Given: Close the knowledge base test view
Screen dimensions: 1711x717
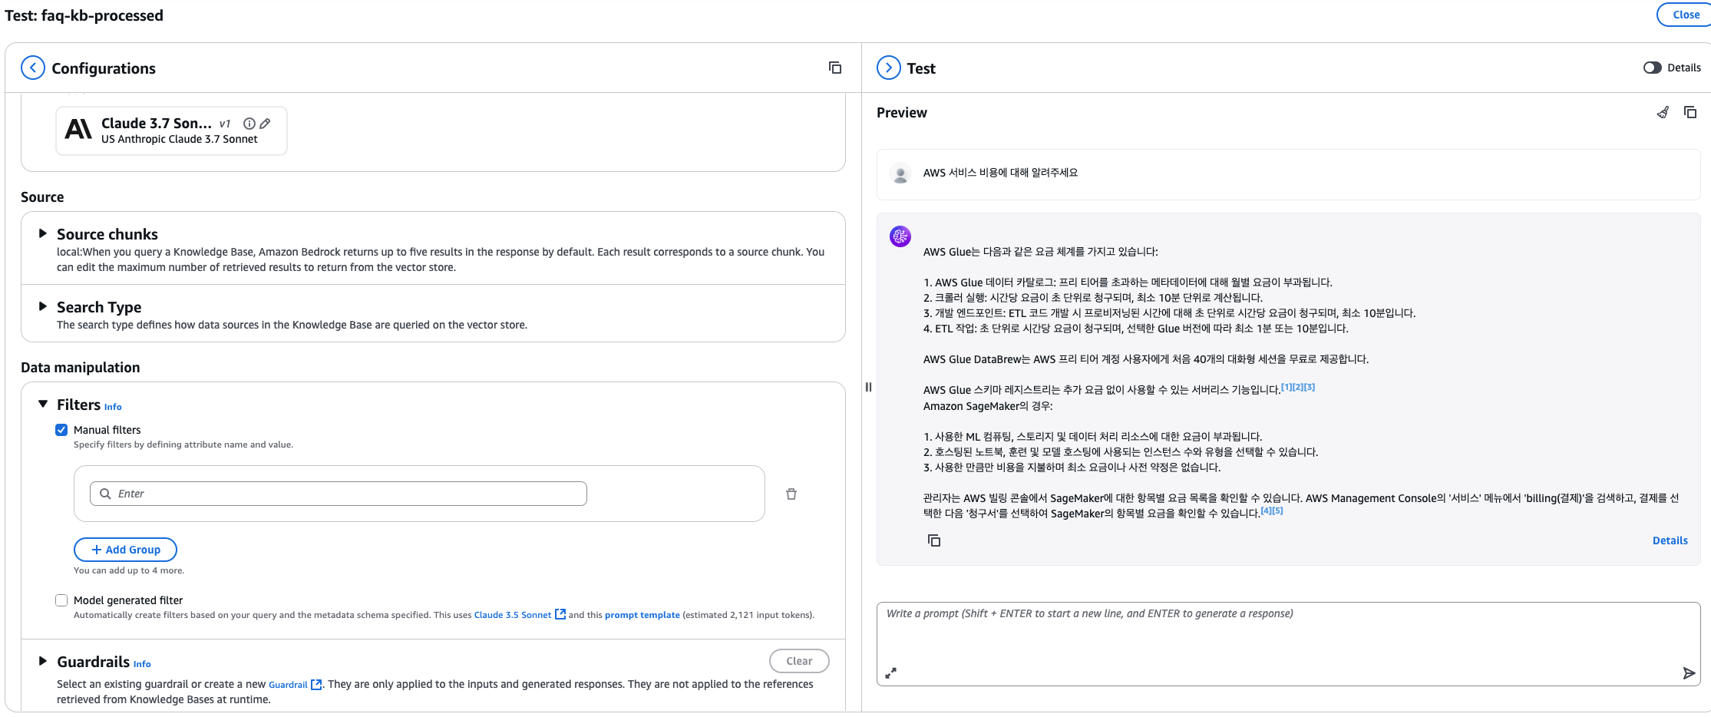Looking at the screenshot, I should (1686, 15).
